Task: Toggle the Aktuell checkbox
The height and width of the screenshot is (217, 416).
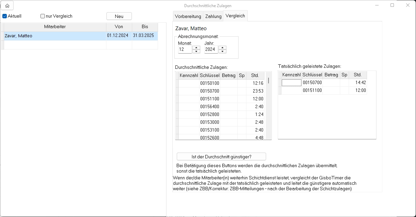Action: pyautogui.click(x=5, y=16)
